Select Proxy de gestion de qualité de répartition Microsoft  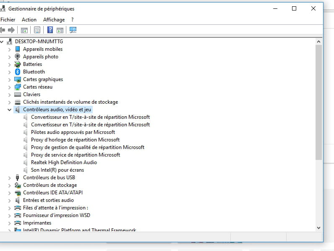pyautogui.click(x=88, y=147)
